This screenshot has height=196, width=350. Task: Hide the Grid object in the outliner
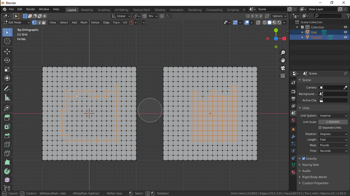345,32
